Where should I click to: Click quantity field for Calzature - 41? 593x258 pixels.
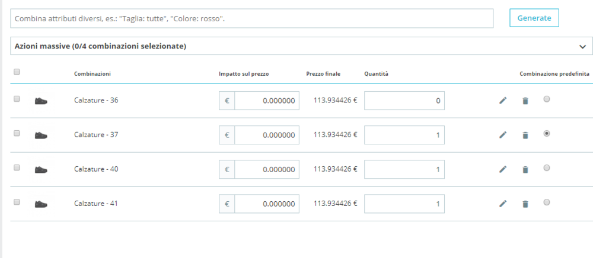tap(404, 204)
